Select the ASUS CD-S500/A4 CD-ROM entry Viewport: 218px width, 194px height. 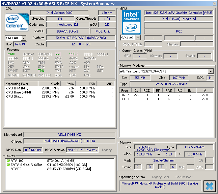(x=69, y=169)
